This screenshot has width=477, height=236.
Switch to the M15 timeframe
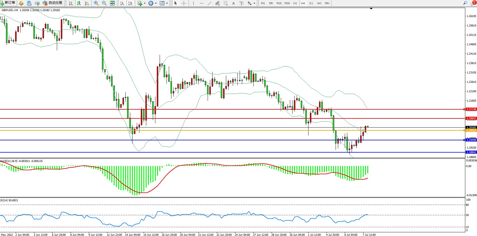pyautogui.click(x=279, y=3)
